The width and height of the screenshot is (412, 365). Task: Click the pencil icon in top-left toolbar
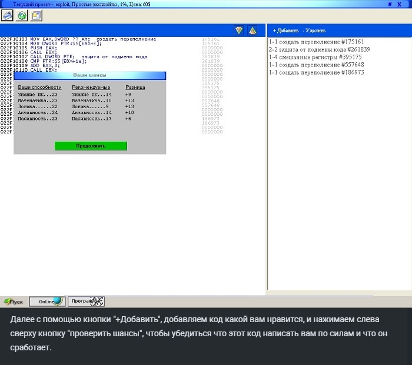[x=8, y=15]
